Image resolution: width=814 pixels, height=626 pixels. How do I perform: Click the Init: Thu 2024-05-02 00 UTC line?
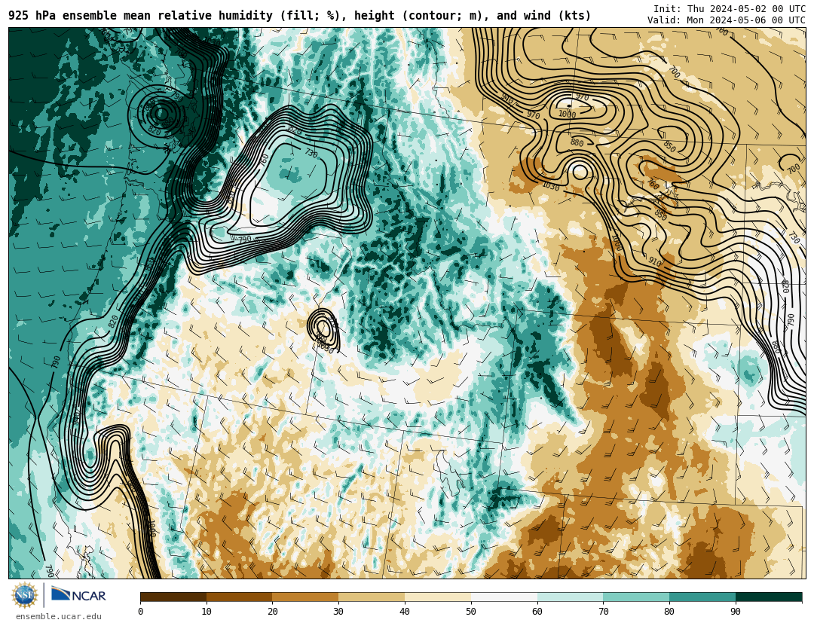click(729, 9)
